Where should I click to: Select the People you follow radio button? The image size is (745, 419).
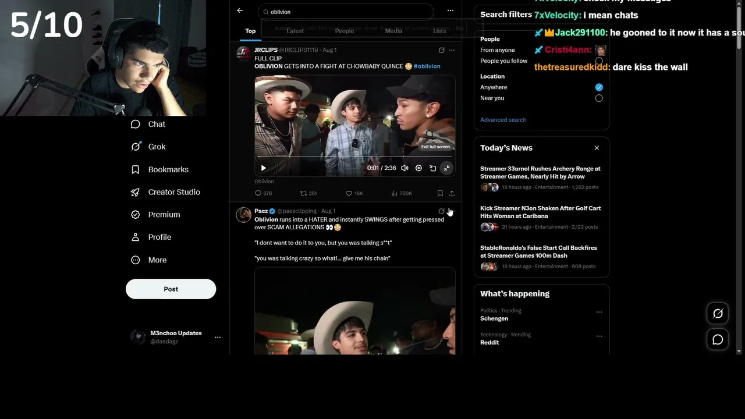coord(599,61)
